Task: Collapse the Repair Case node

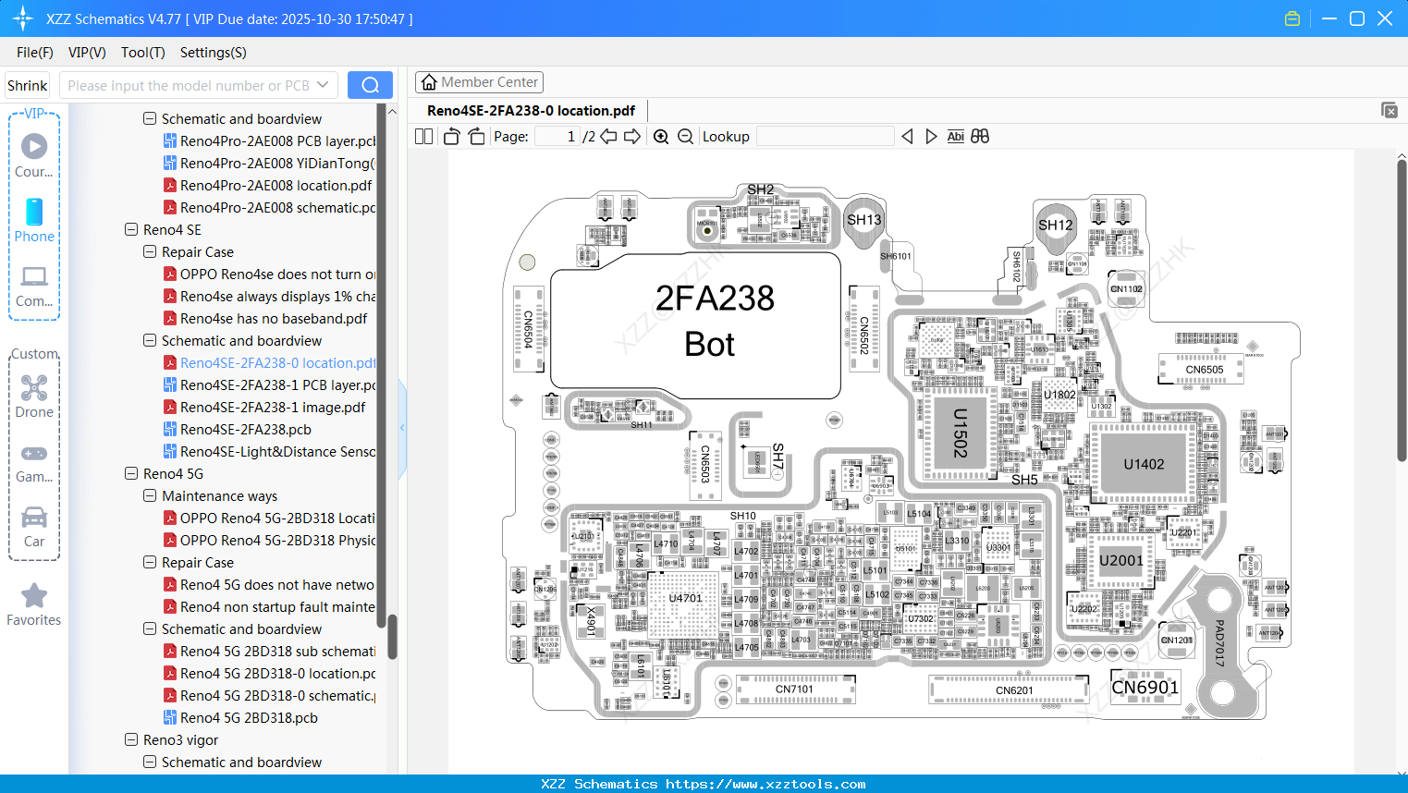Action: (x=150, y=251)
